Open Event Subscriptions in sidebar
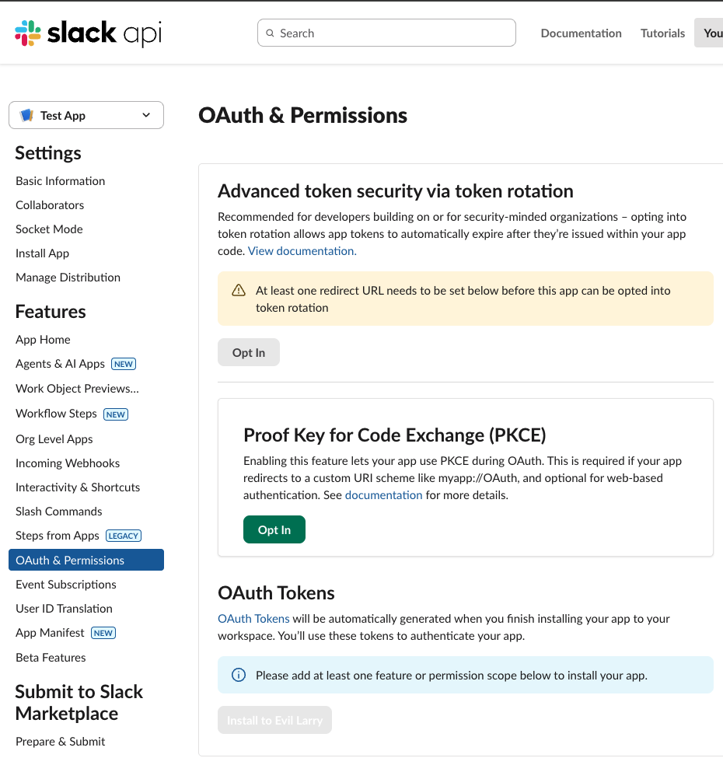 click(66, 585)
